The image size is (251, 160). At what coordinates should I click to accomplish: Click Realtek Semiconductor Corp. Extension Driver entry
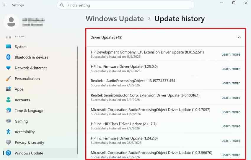coord(145,95)
